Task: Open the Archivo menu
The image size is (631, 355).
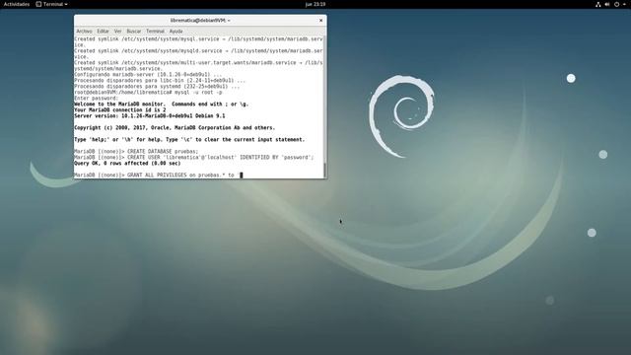Action: pyautogui.click(x=84, y=31)
